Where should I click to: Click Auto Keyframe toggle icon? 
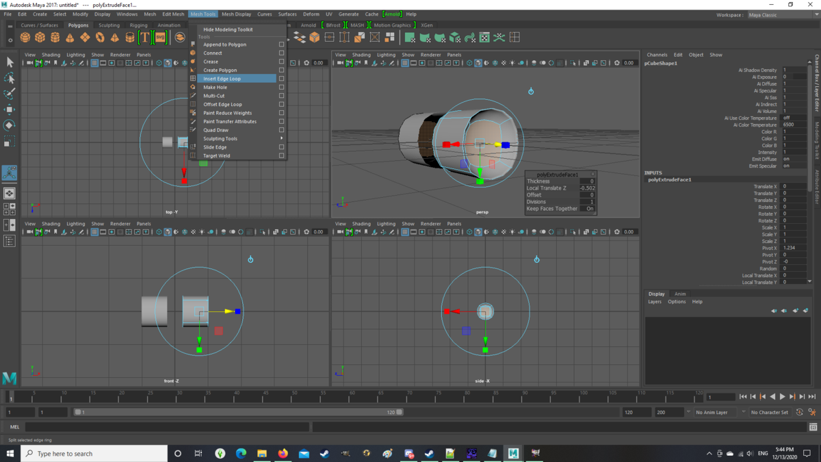800,412
